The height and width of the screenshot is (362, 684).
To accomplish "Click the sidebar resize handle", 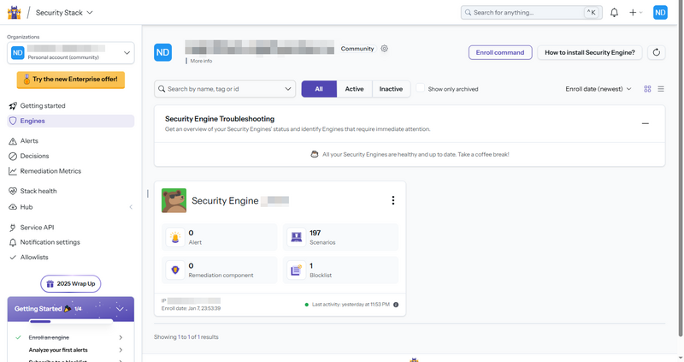I will tap(147, 193).
